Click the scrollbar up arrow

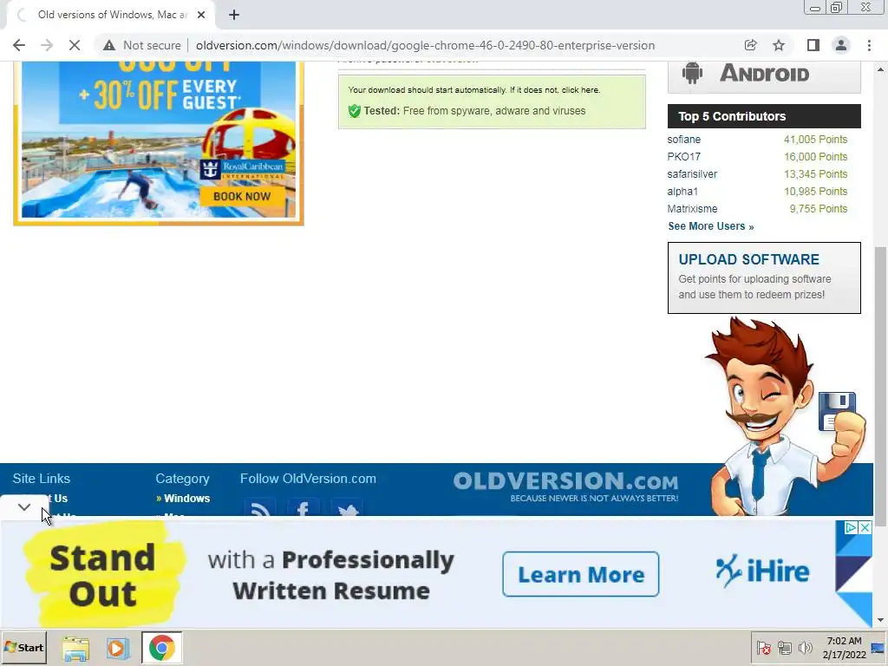coord(880,69)
